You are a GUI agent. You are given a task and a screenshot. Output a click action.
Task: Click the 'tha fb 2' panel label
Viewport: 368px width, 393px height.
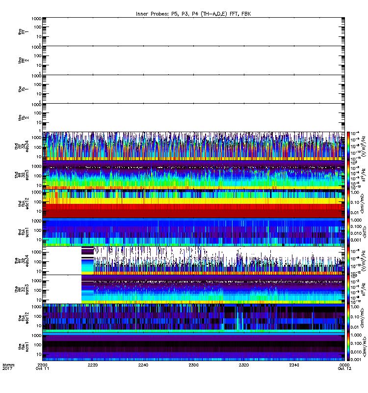[x=23, y=117]
